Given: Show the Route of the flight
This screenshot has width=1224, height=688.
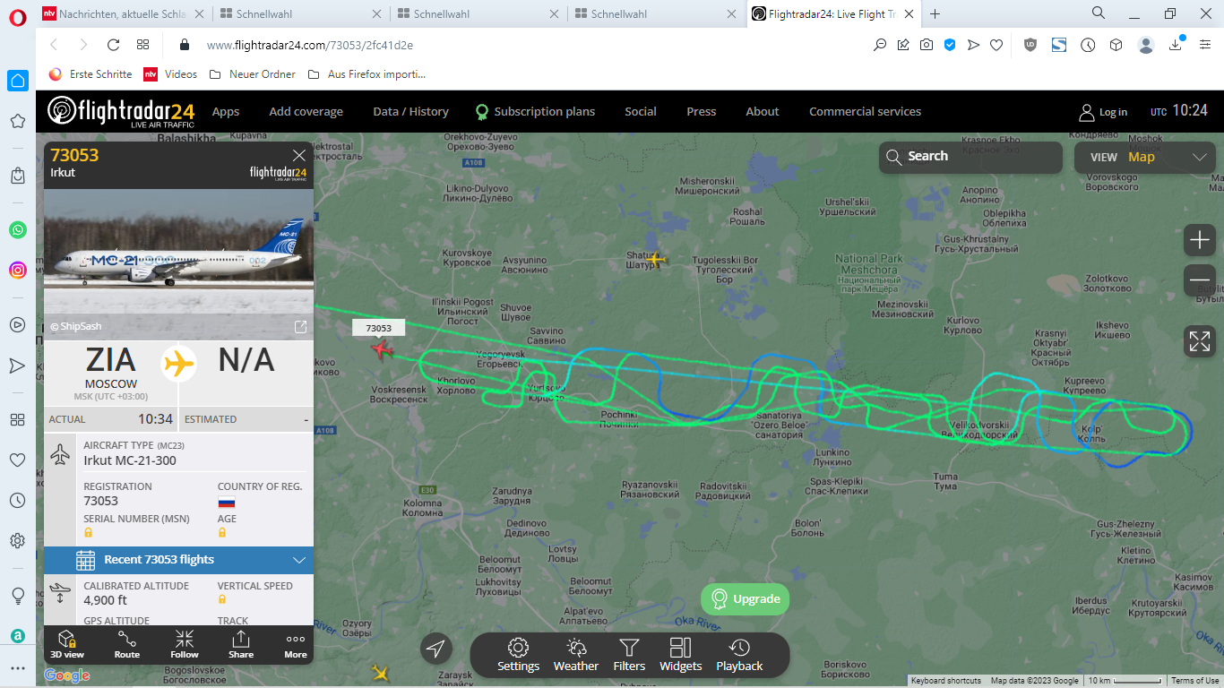Looking at the screenshot, I should pos(127,644).
